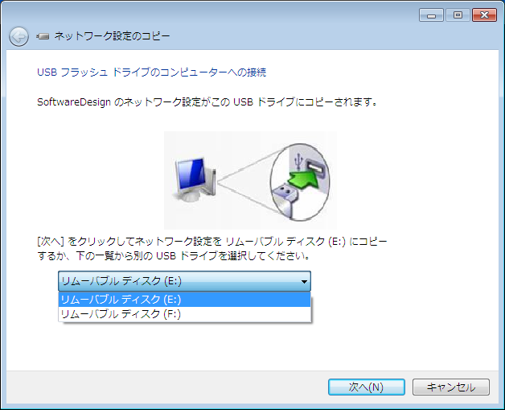Click the instruction text starting with [次へ]

point(212,249)
